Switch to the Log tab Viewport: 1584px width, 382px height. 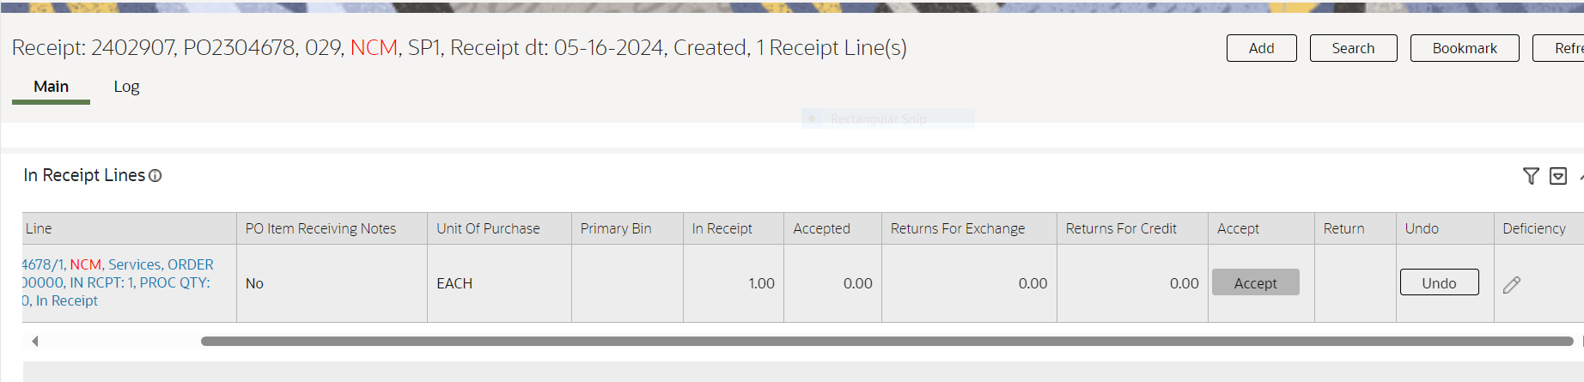click(126, 87)
